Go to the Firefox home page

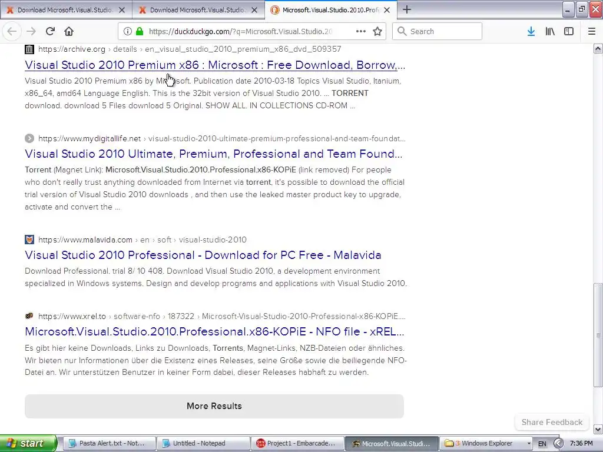click(x=69, y=32)
